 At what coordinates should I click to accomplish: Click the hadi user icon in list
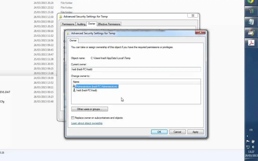click(x=74, y=90)
